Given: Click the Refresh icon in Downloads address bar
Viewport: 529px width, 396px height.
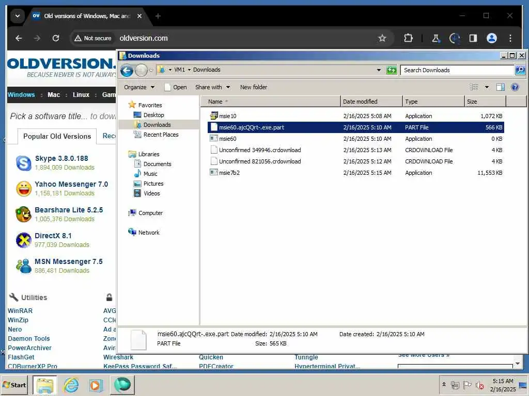Looking at the screenshot, I should [392, 70].
